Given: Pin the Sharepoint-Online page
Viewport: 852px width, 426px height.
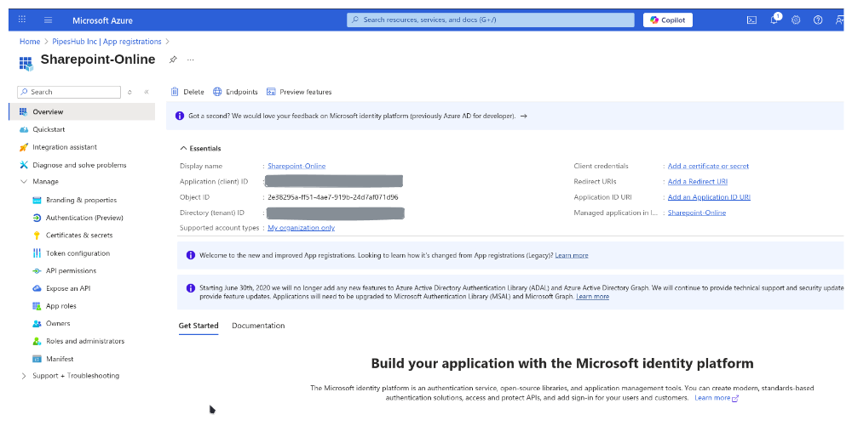Looking at the screenshot, I should pos(173,60).
